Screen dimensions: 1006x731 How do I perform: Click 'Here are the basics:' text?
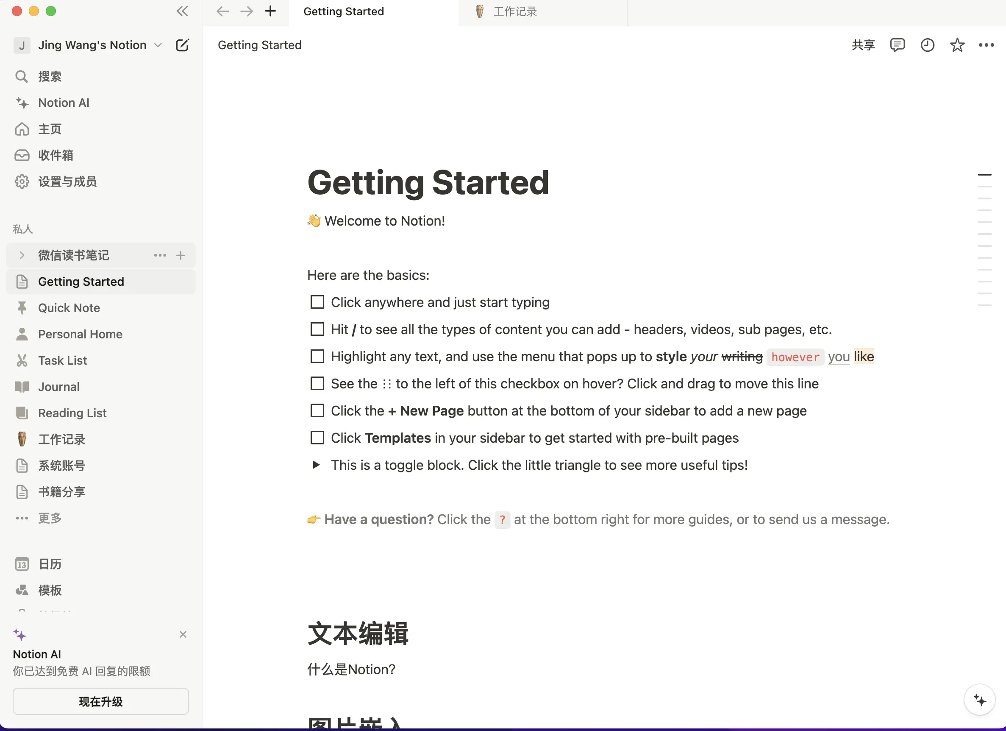[368, 276]
